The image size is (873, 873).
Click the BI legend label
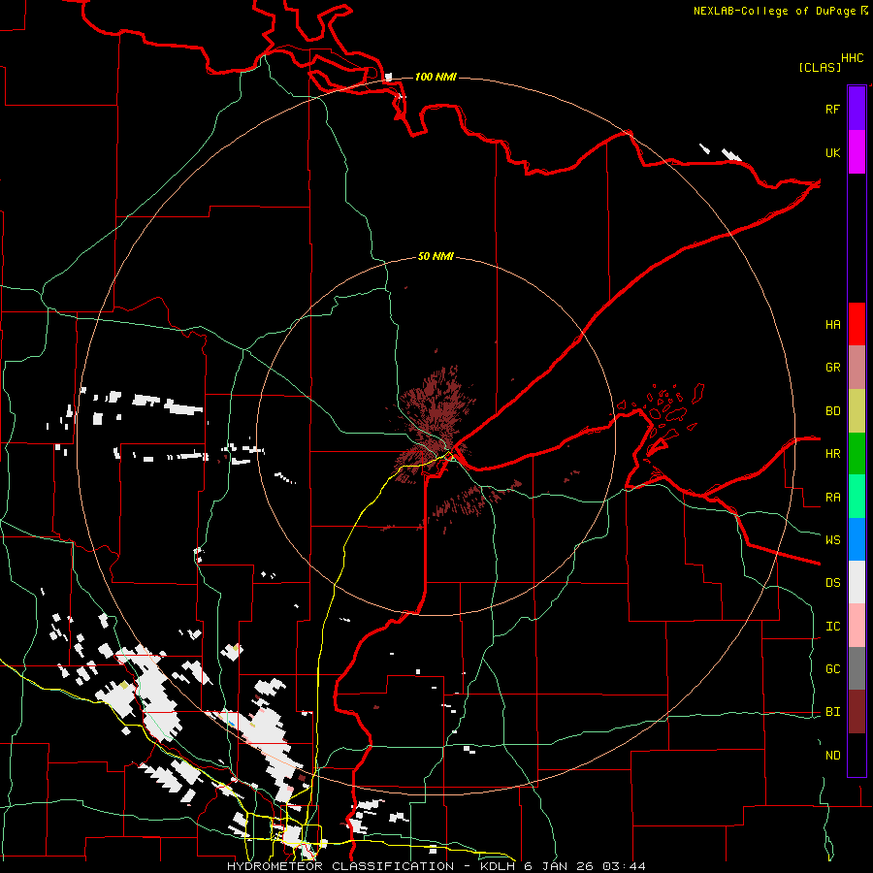(x=832, y=712)
